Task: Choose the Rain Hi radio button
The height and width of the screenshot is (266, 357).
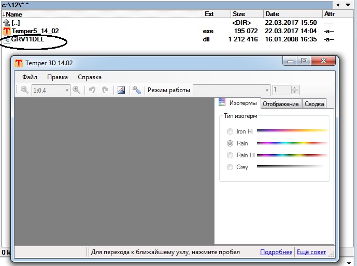Action: click(230, 155)
